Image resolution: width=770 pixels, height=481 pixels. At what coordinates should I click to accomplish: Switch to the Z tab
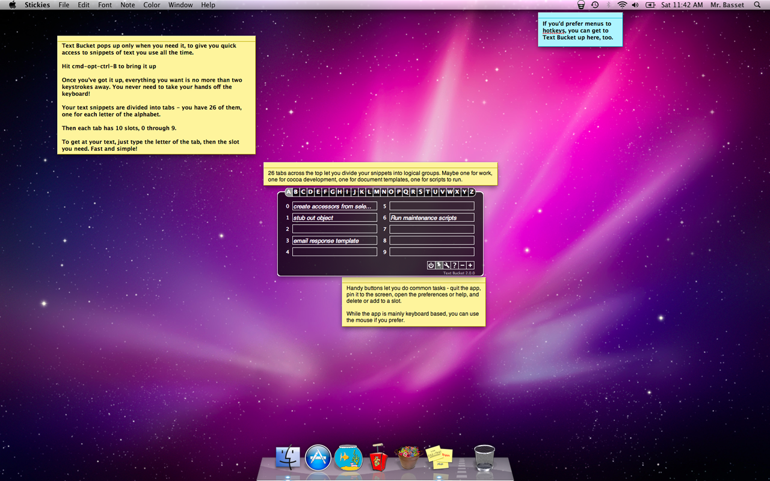[x=472, y=192]
